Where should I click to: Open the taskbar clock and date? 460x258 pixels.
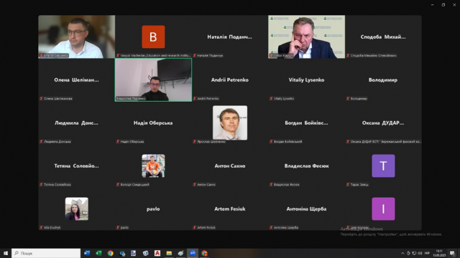click(439, 253)
